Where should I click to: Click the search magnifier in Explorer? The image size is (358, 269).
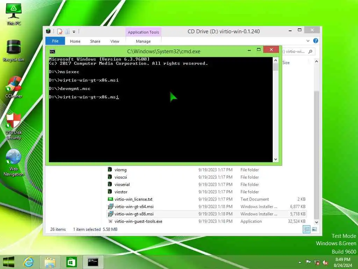pos(310,51)
